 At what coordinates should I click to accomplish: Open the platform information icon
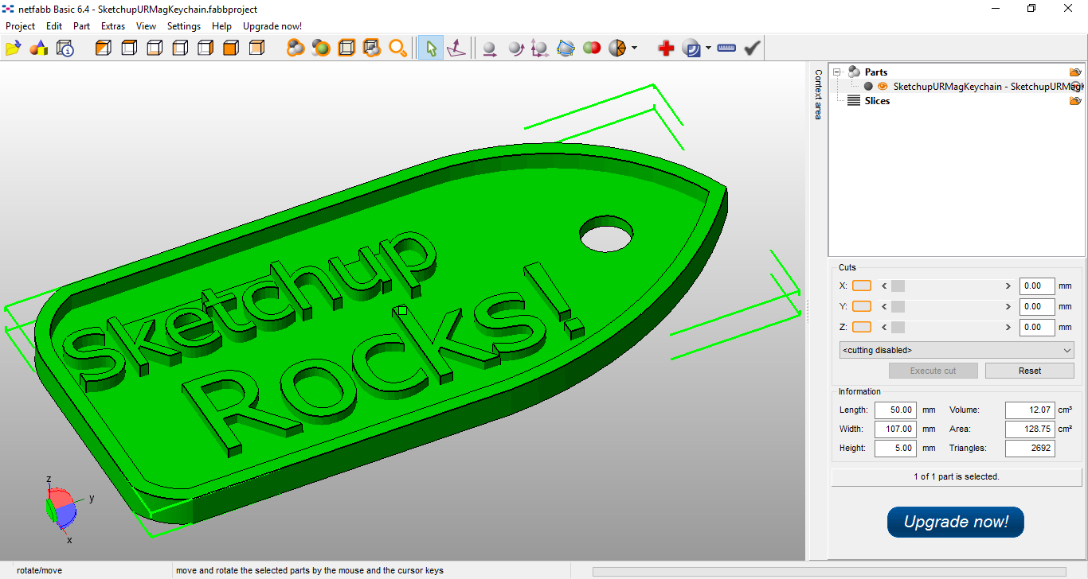pos(65,49)
